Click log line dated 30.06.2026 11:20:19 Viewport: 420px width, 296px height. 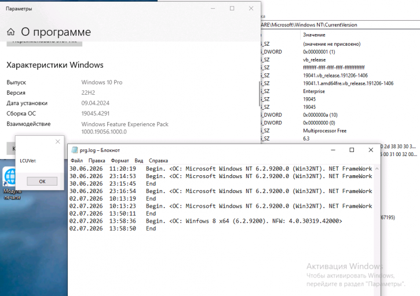(221, 169)
